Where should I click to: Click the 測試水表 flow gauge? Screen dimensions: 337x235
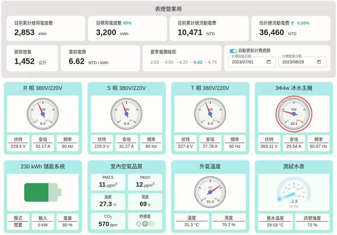(x=294, y=192)
